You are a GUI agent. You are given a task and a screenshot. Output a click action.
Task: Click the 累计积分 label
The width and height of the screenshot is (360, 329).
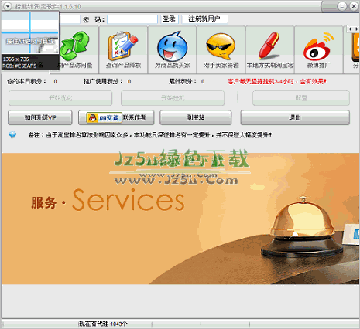coord(183,82)
